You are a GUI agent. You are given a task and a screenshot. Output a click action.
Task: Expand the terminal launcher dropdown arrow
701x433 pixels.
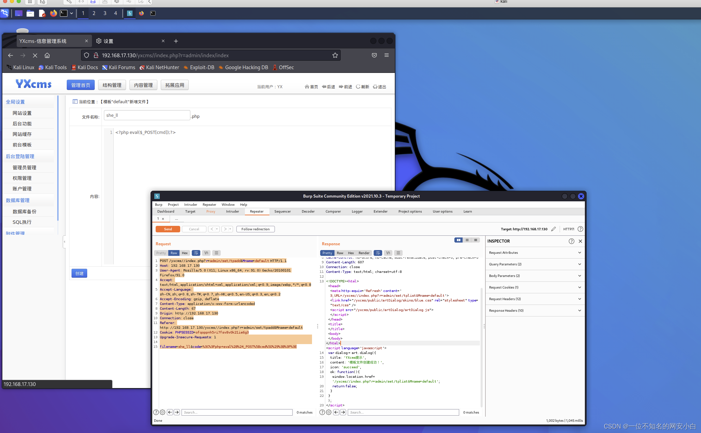coord(72,13)
